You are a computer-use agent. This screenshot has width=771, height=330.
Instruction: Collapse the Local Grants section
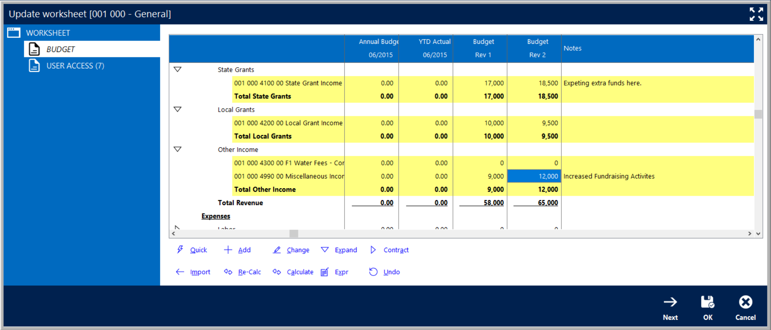click(178, 109)
